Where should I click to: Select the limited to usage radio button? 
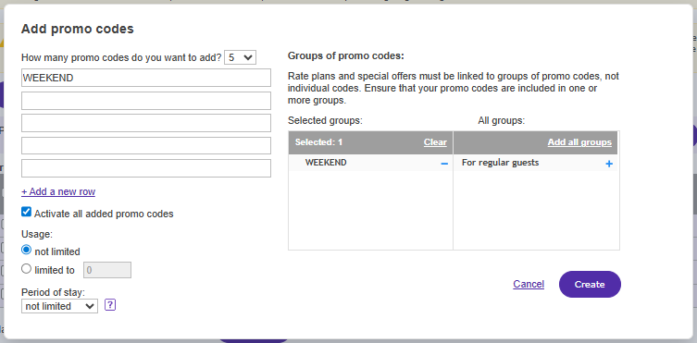(x=26, y=269)
